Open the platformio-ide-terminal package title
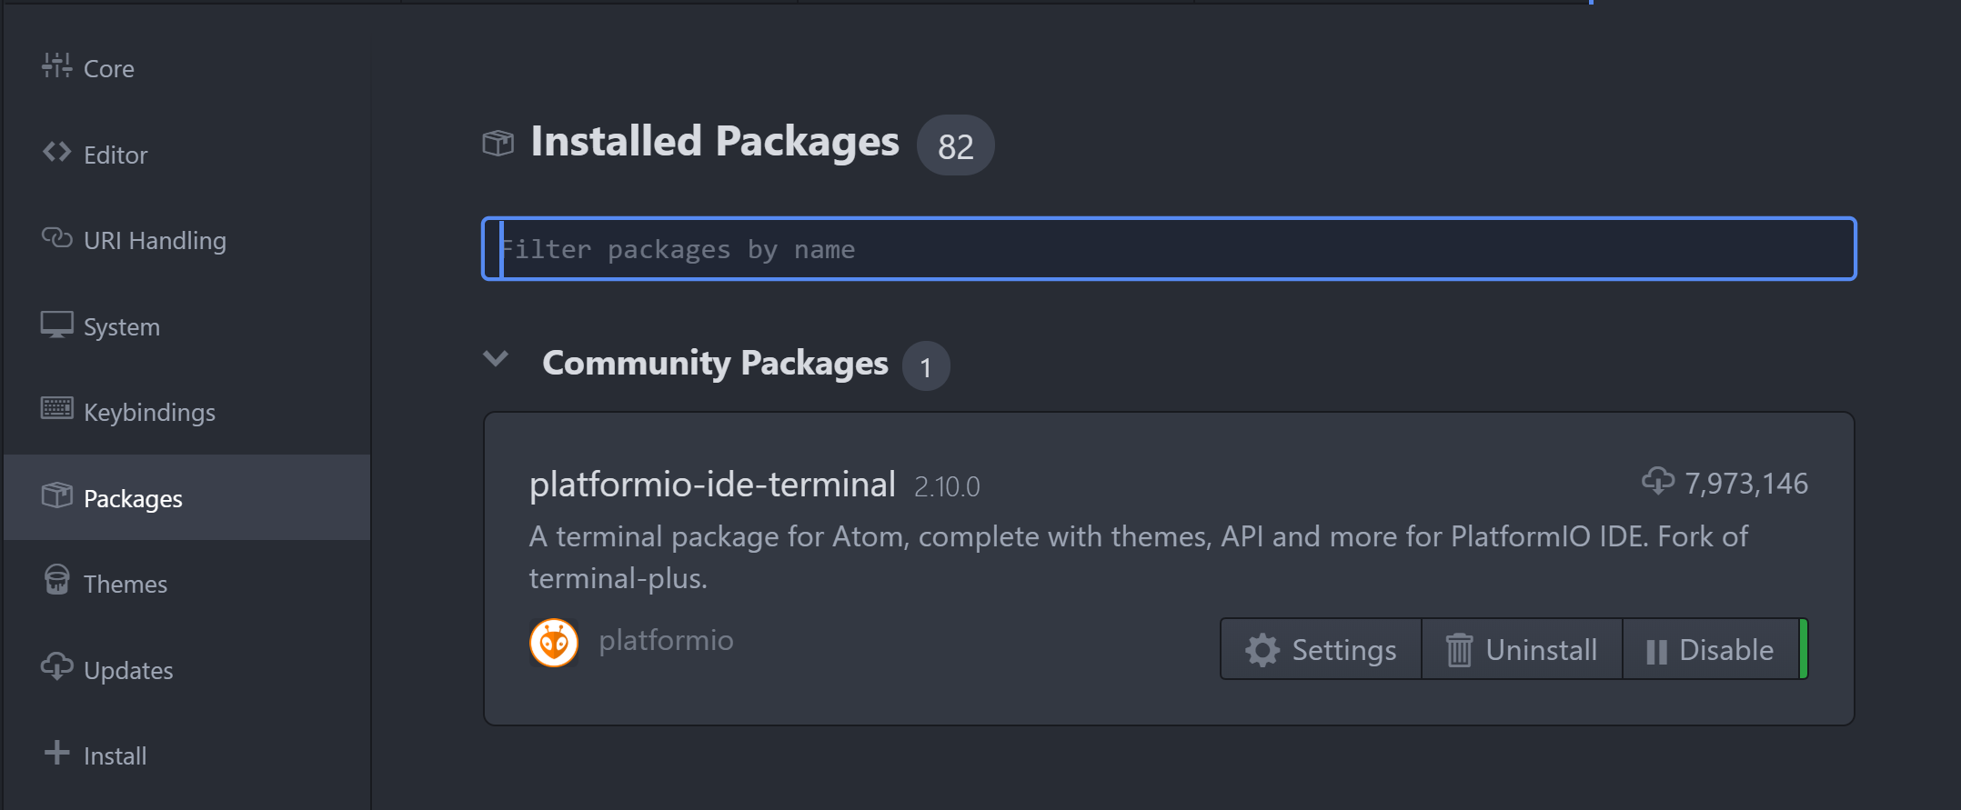Viewport: 1961px width, 810px height. [712, 485]
